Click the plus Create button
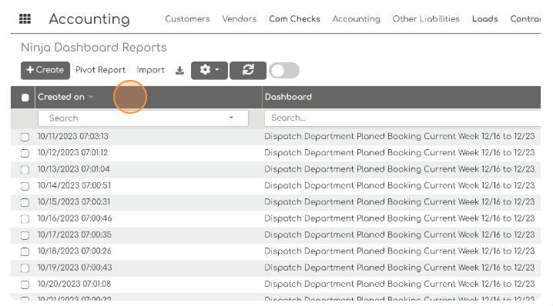This screenshot has width=553, height=306. 45,71
